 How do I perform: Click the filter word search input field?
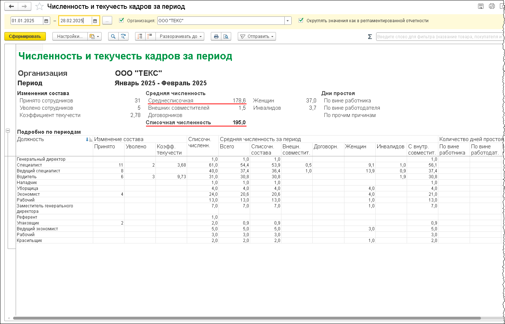click(439, 36)
